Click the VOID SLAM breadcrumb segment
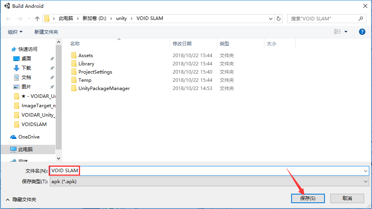Screen dimensions: 372x209 click(x=150, y=18)
